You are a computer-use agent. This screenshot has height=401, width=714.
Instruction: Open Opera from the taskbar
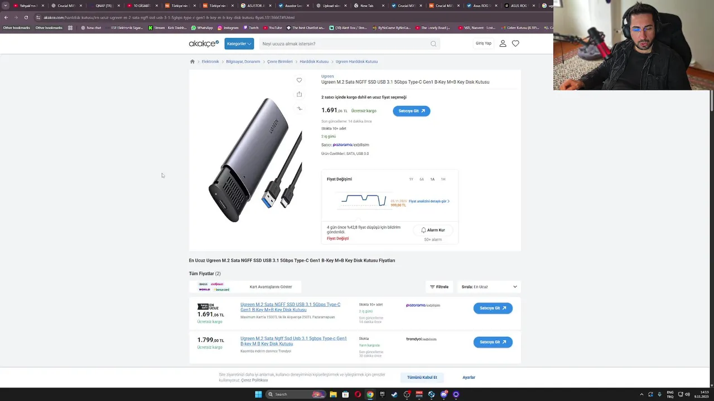point(358,394)
